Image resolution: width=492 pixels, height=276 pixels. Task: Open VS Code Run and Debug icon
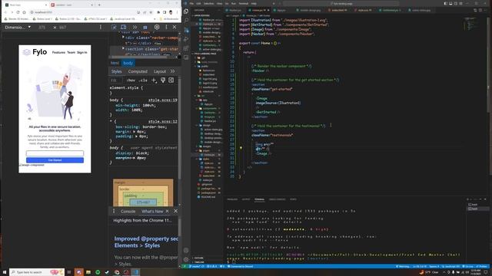click(186, 39)
